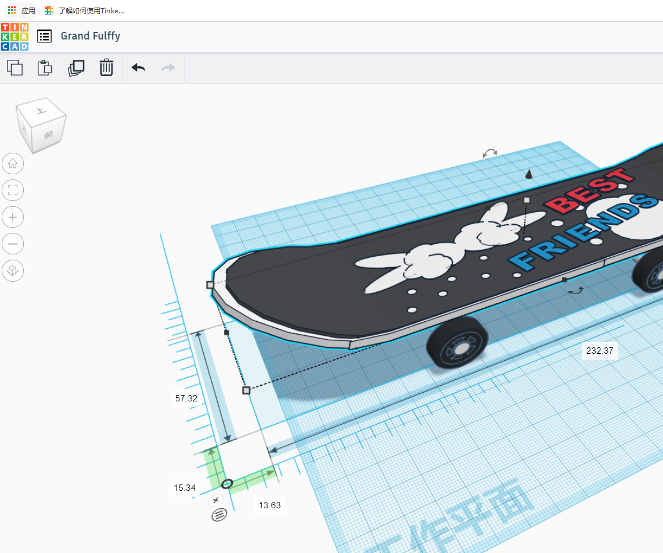Select the Copy tool in the toolbar
This screenshot has width=663, height=553.
15,68
